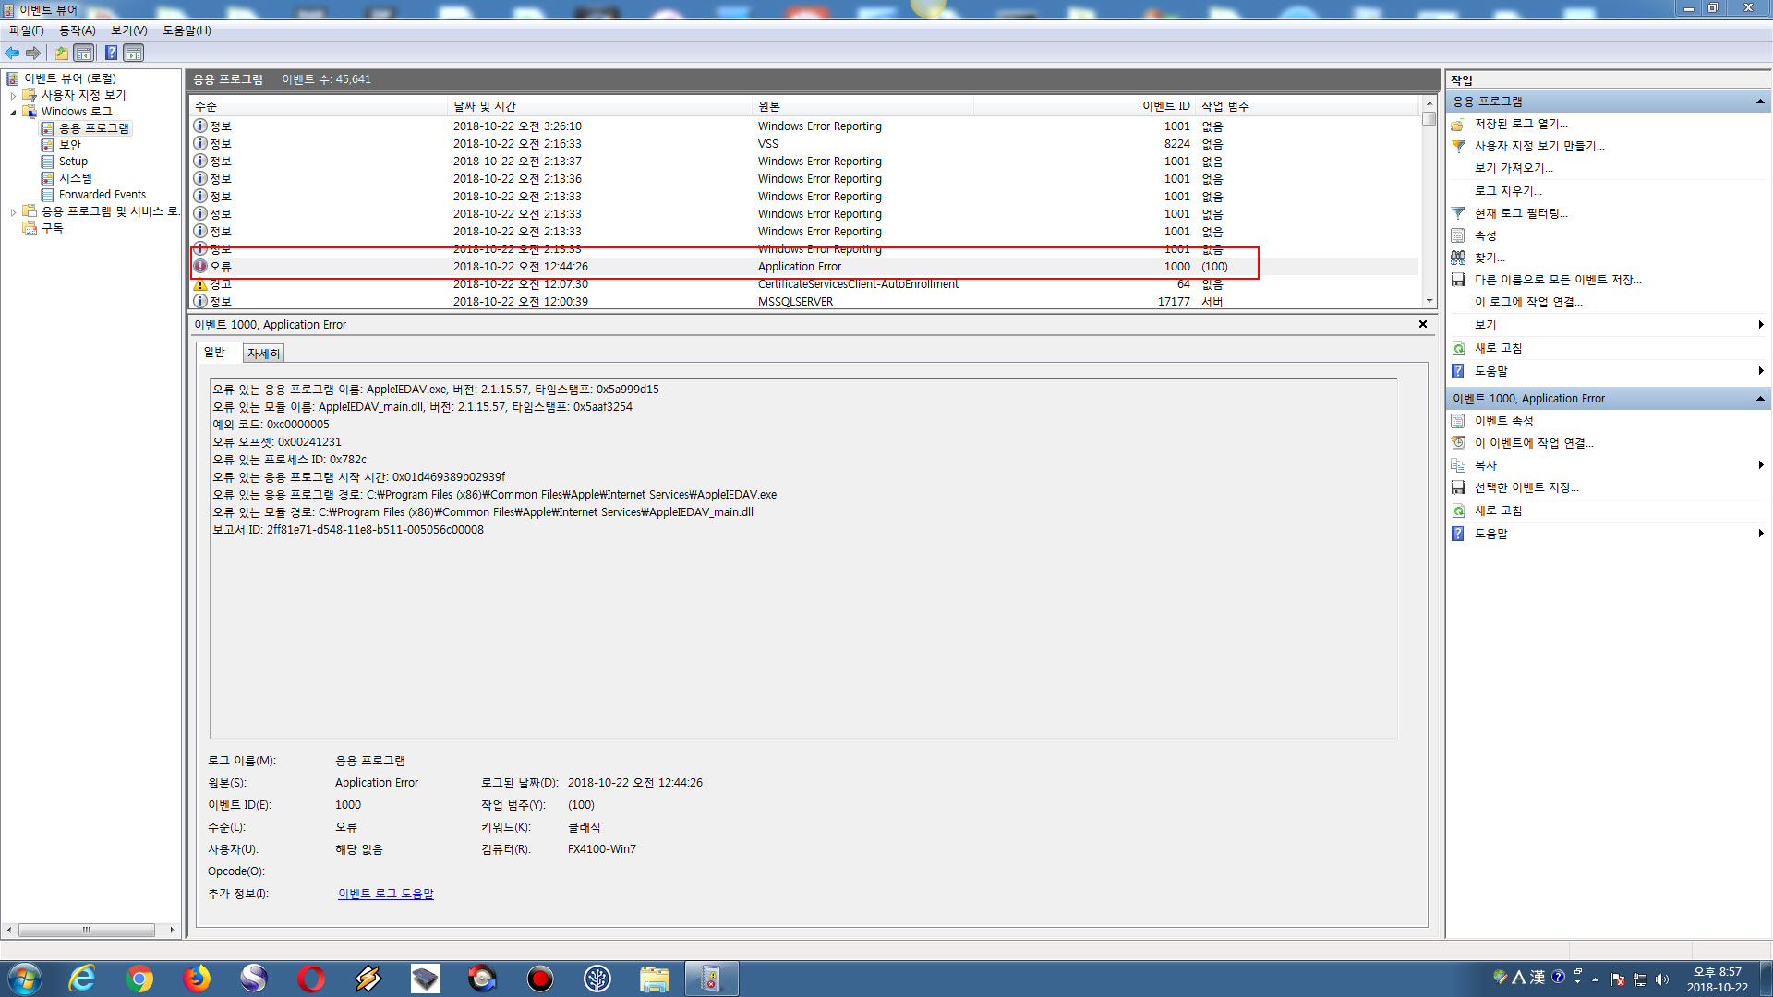Click the upper 새로 고침 action
The image size is (1773, 997).
pyautogui.click(x=1498, y=348)
